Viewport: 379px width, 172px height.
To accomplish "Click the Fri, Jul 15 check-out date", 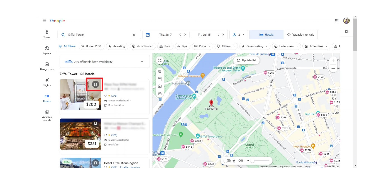I will 204,35.
